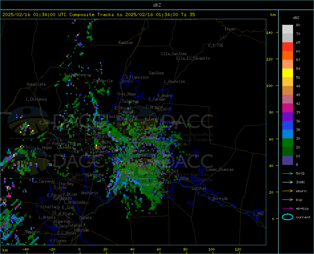Screen dimensions: 314x254
Task: Click the purple 36-39 dBZ color swatch
Action: [287, 117]
